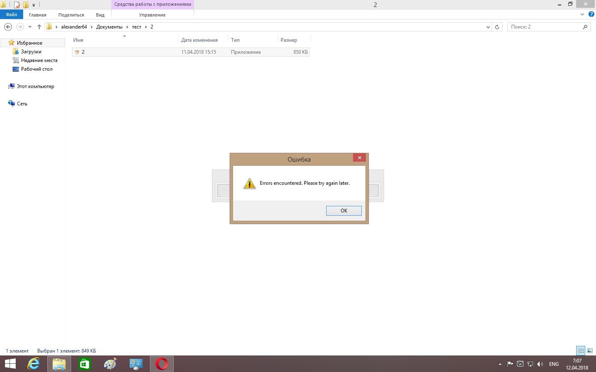Viewport: 596px width, 372px height.
Task: Expand the chevron after тест in the path
Action: click(146, 27)
